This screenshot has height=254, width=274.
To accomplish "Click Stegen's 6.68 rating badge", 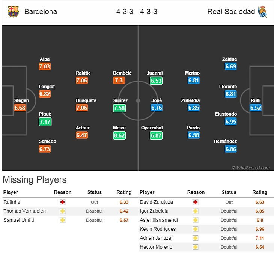I will click(x=20, y=108).
